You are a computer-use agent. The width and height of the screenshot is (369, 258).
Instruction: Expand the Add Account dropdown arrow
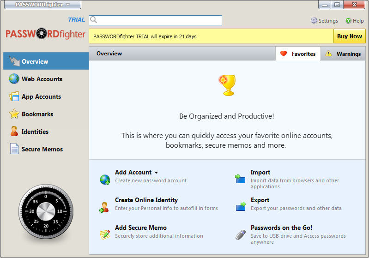pyautogui.click(x=156, y=173)
